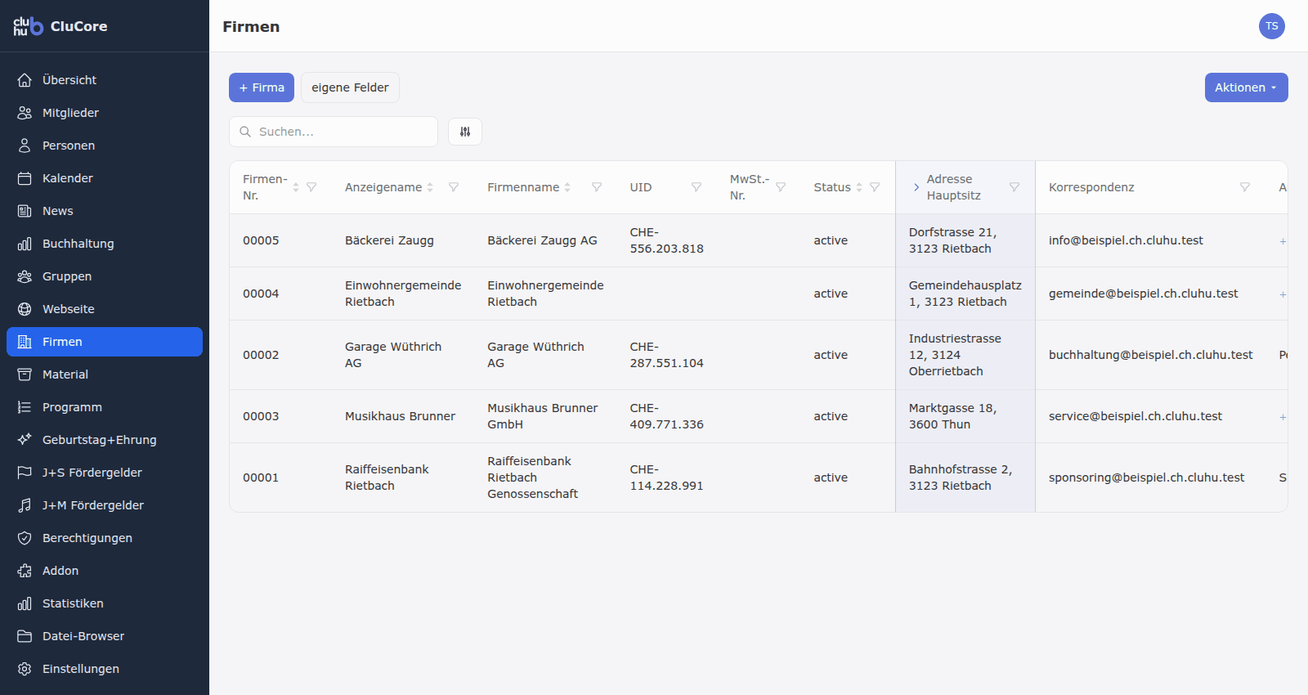This screenshot has height=695, width=1308.
Task: Click into the Suchen search field
Action: (x=334, y=132)
